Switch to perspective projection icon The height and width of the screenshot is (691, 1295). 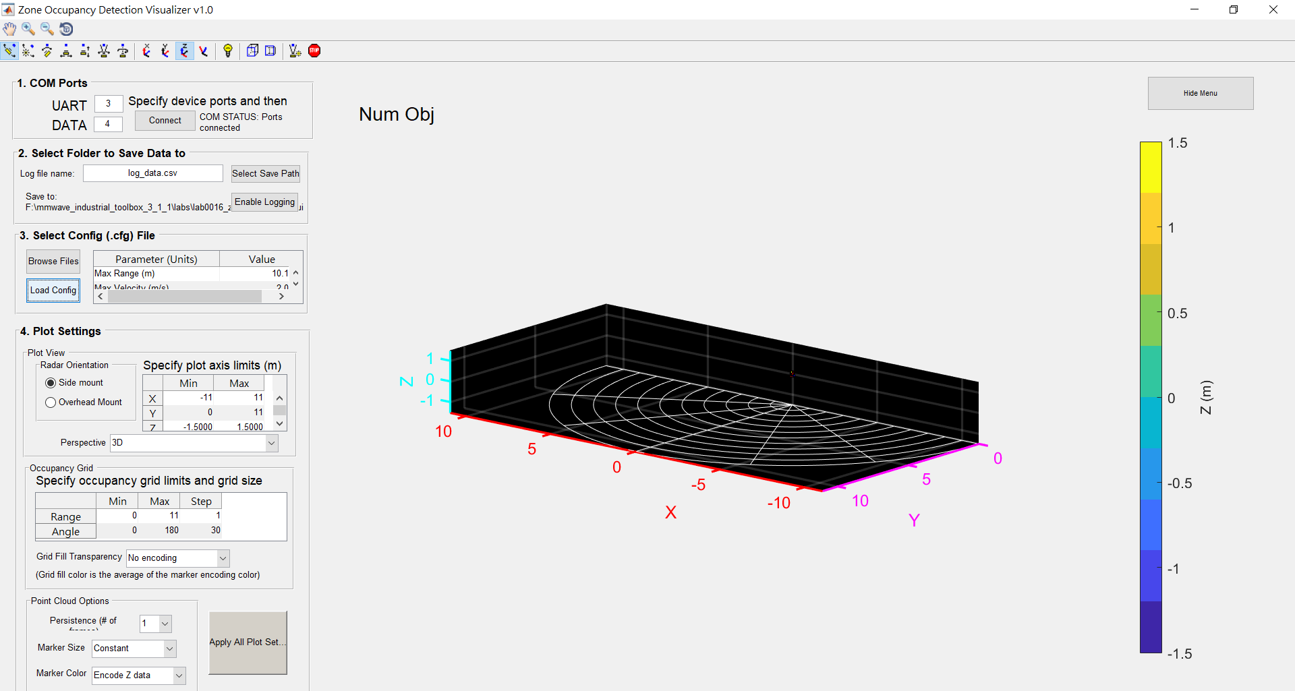[270, 51]
